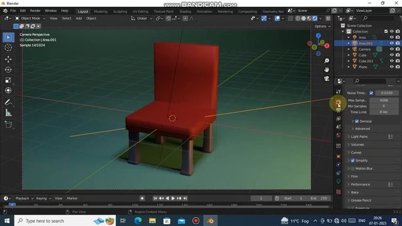
Task: Toggle the camera view icon in the viewport
Action: [x=327, y=78]
